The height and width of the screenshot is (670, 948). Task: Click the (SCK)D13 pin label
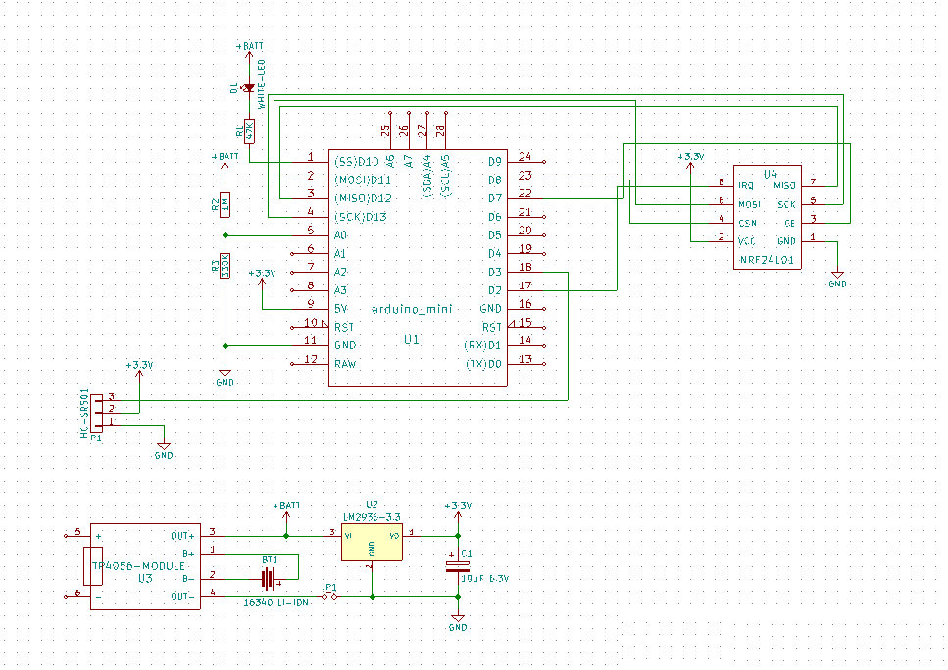click(361, 217)
